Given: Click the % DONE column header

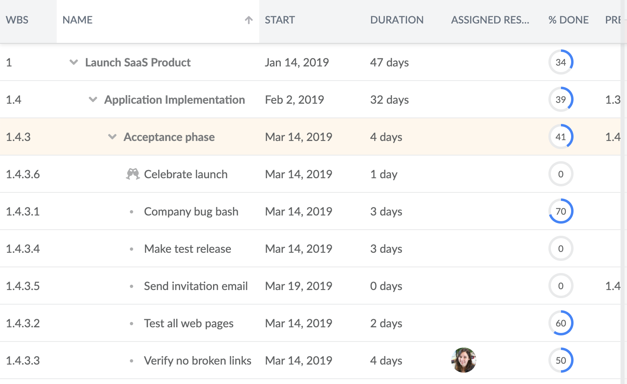Looking at the screenshot, I should point(568,20).
